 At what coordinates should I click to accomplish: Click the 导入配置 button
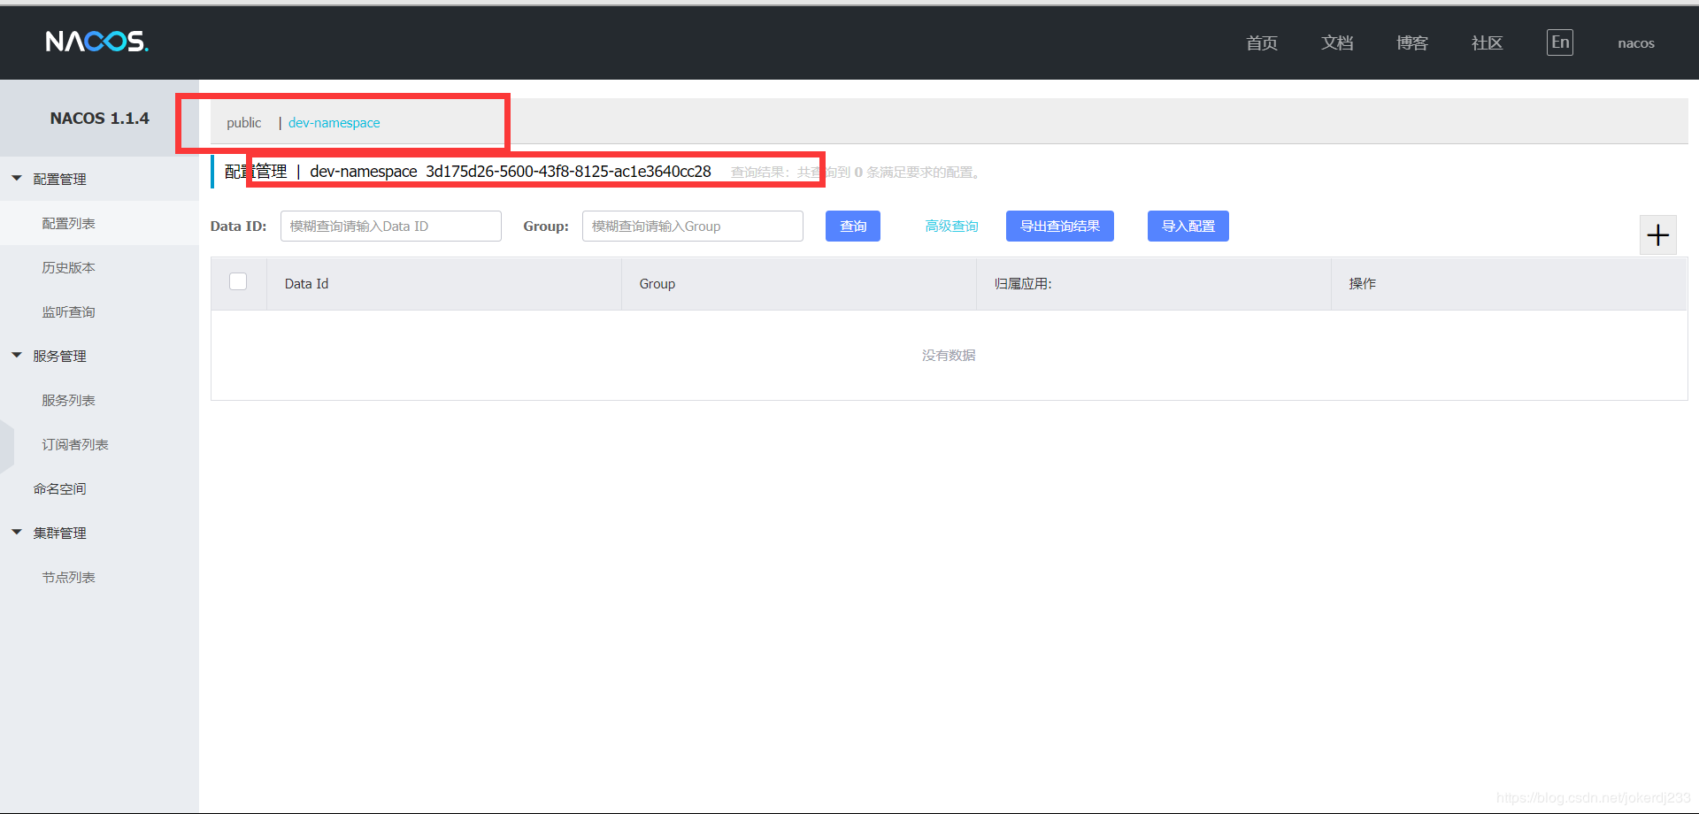(1188, 227)
